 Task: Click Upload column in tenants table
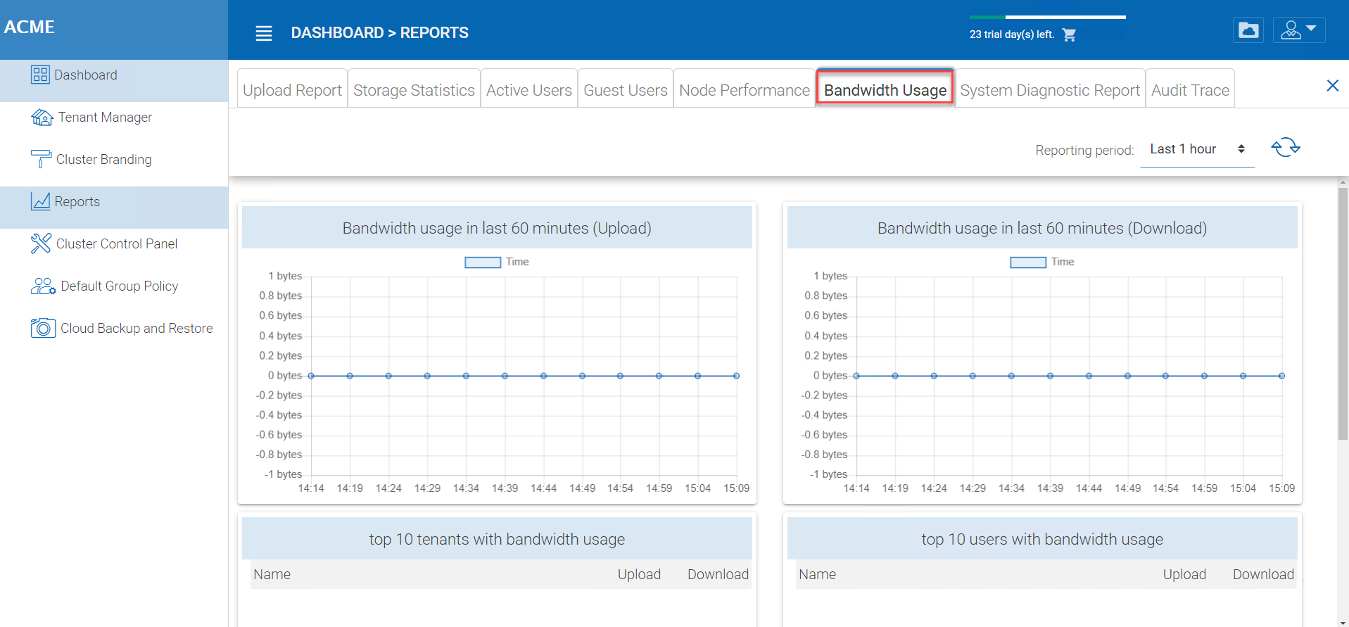point(639,574)
